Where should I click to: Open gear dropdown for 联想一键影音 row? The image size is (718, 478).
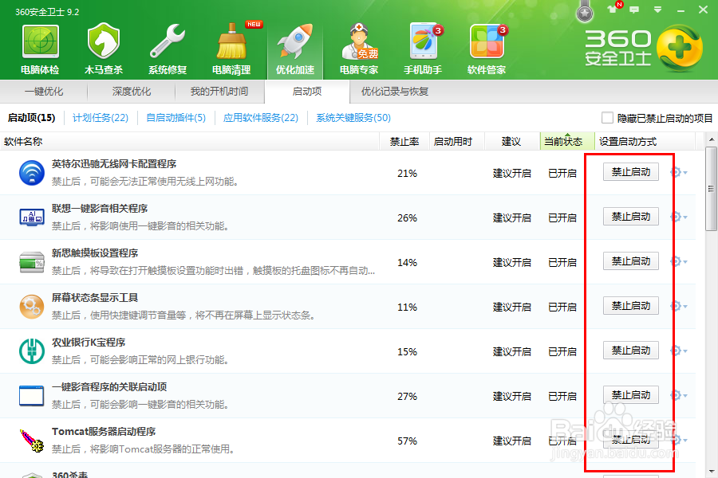678,217
